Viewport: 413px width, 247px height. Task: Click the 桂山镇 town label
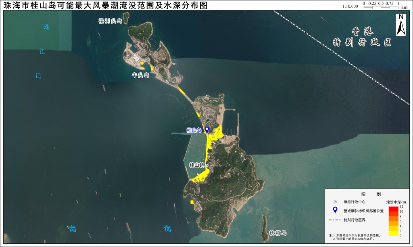197,165
